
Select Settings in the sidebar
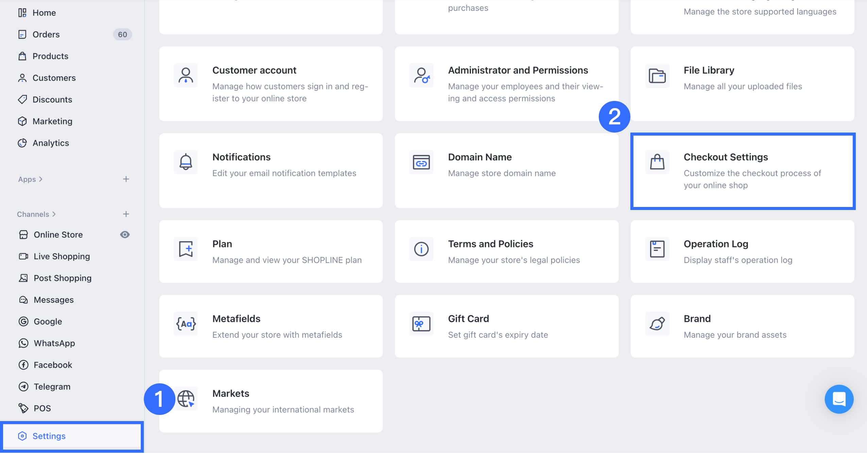pyautogui.click(x=49, y=436)
